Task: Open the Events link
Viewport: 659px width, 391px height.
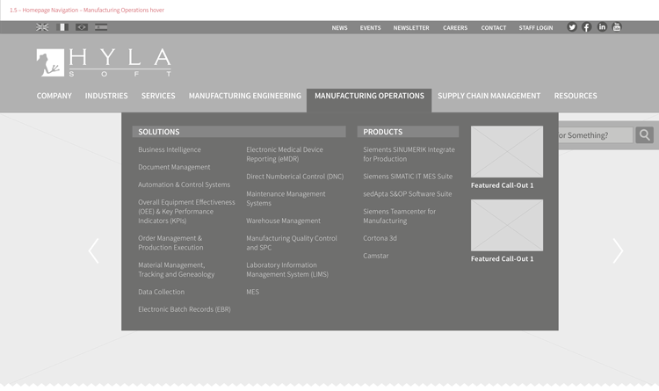Action: point(370,28)
